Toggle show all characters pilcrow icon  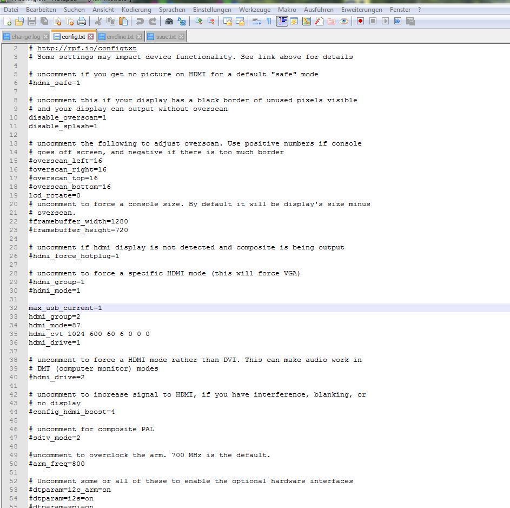pos(269,22)
